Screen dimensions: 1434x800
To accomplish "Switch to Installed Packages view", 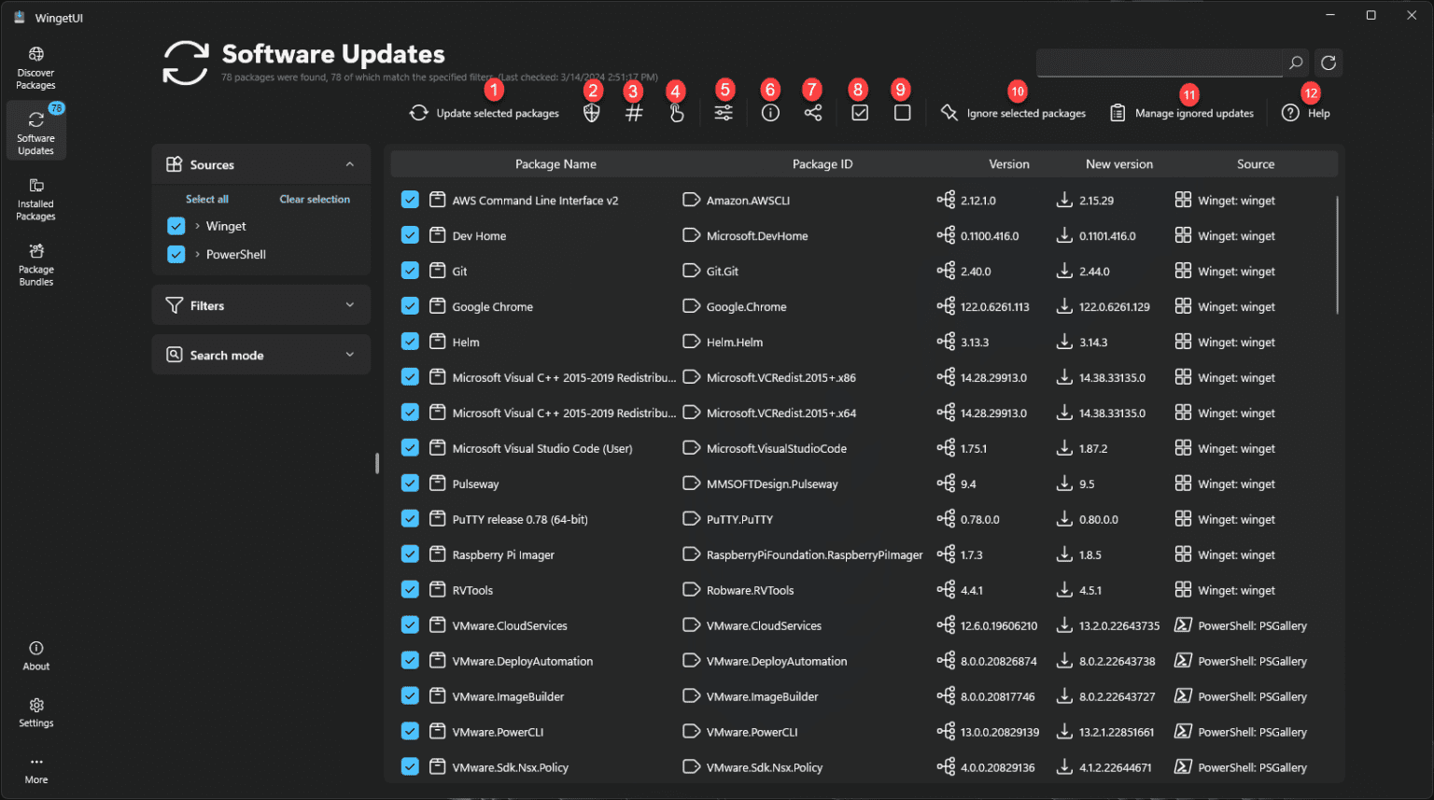I will [x=35, y=199].
